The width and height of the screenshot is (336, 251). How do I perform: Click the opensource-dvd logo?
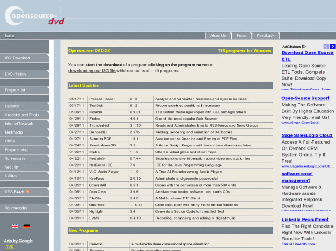pos(34,17)
